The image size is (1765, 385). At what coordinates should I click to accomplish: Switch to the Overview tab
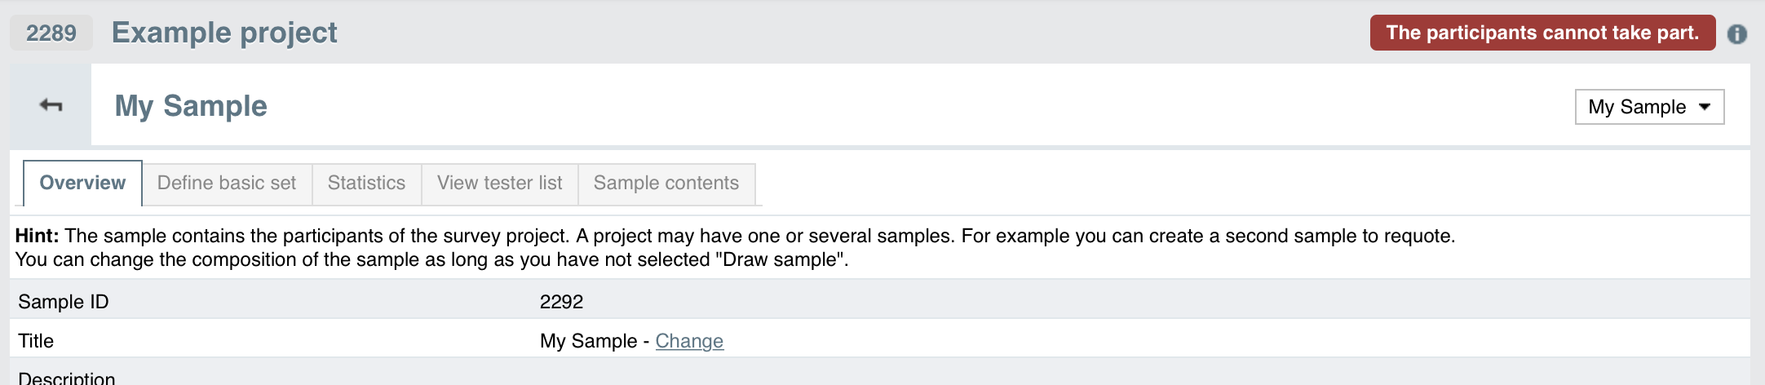point(82,183)
